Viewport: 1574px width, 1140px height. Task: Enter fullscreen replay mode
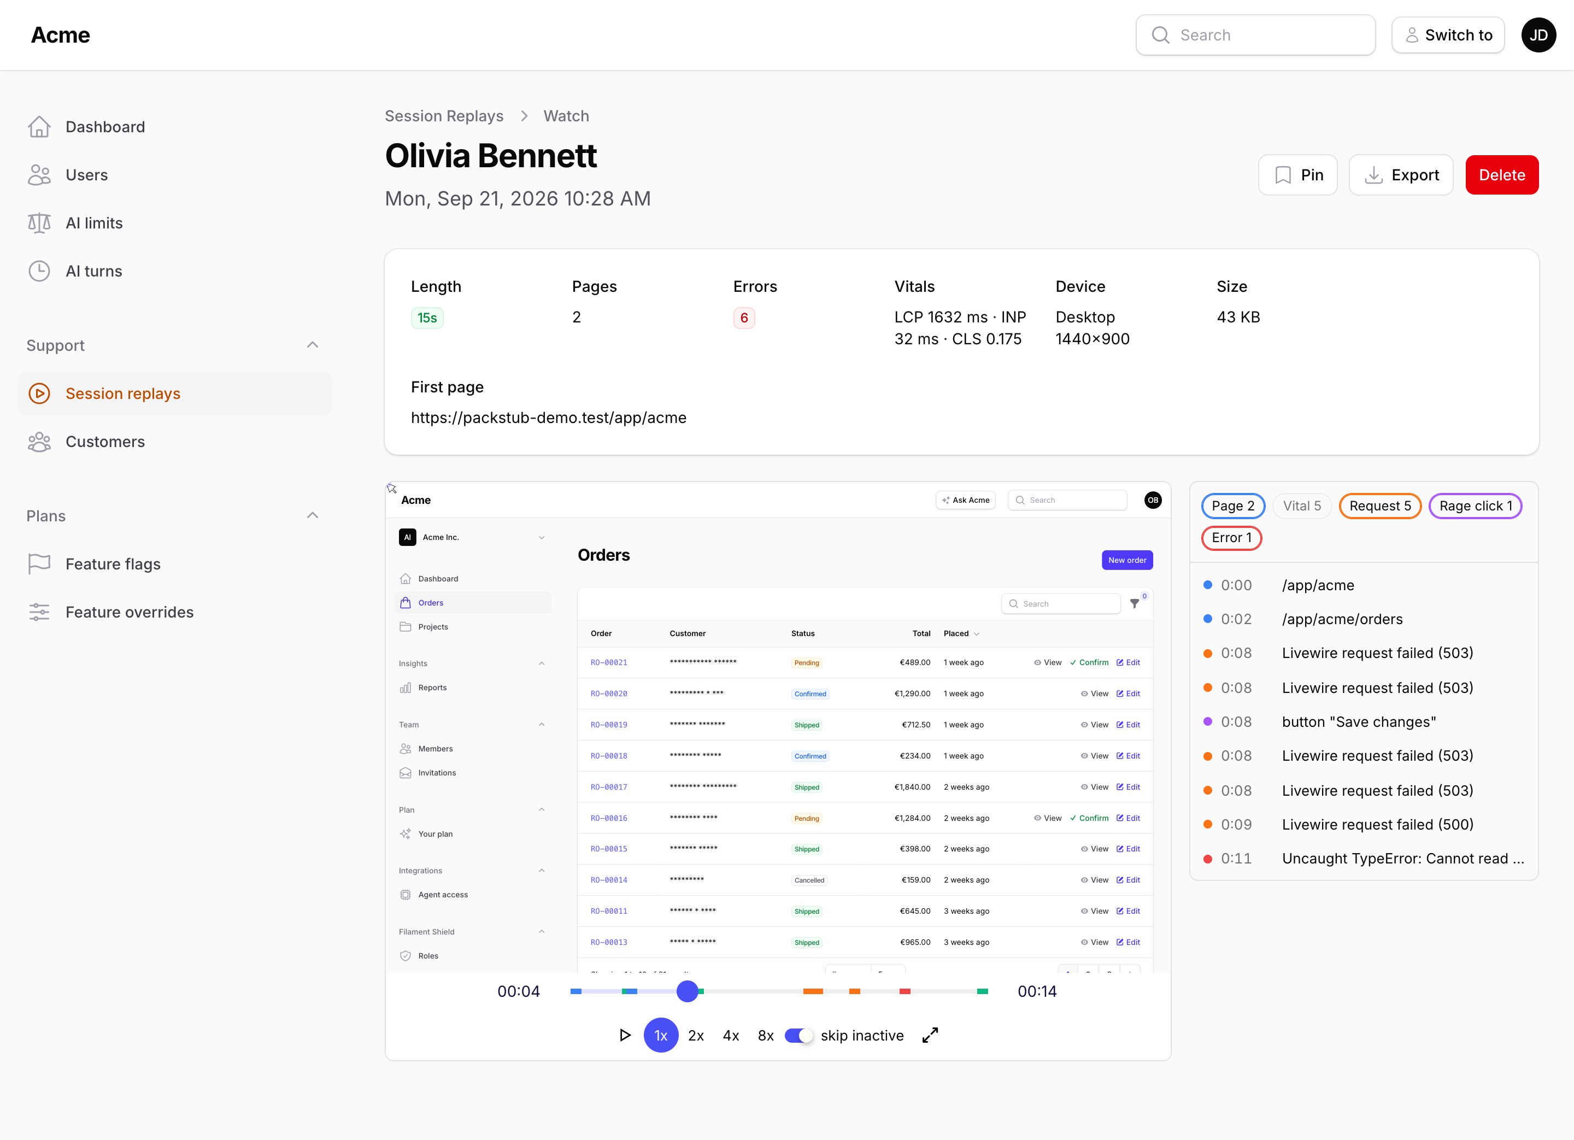coord(930,1035)
